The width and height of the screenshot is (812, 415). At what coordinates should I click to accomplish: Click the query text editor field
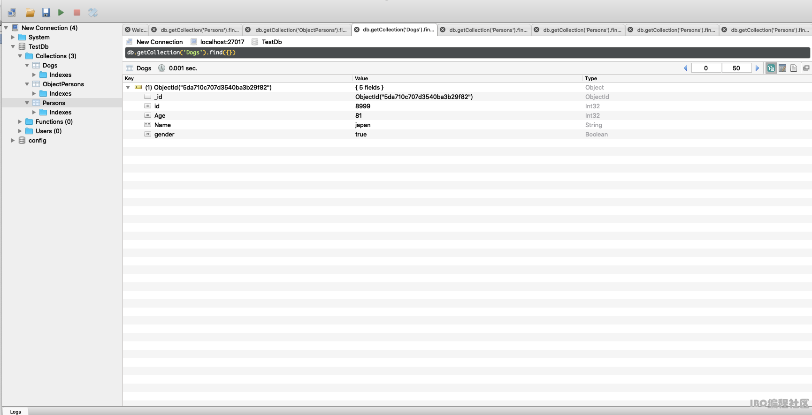coord(467,53)
